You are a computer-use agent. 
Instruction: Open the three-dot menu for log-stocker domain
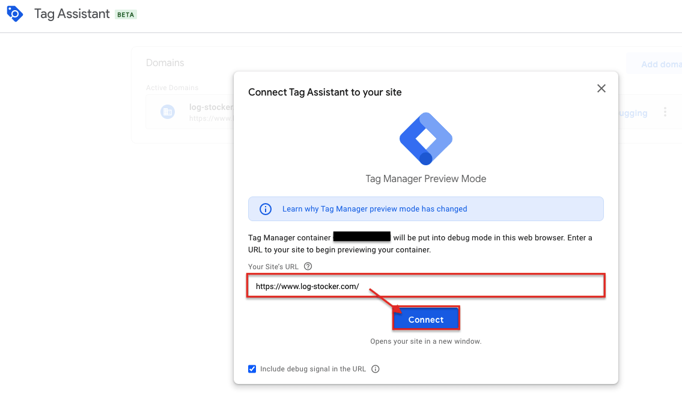point(665,112)
